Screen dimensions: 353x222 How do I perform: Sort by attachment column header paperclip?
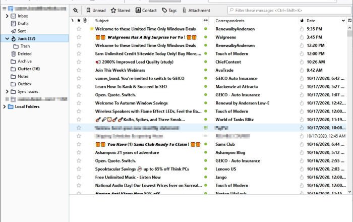(85, 21)
